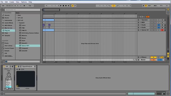
Task: Select the Clips category
Action: [x=6, y=33]
